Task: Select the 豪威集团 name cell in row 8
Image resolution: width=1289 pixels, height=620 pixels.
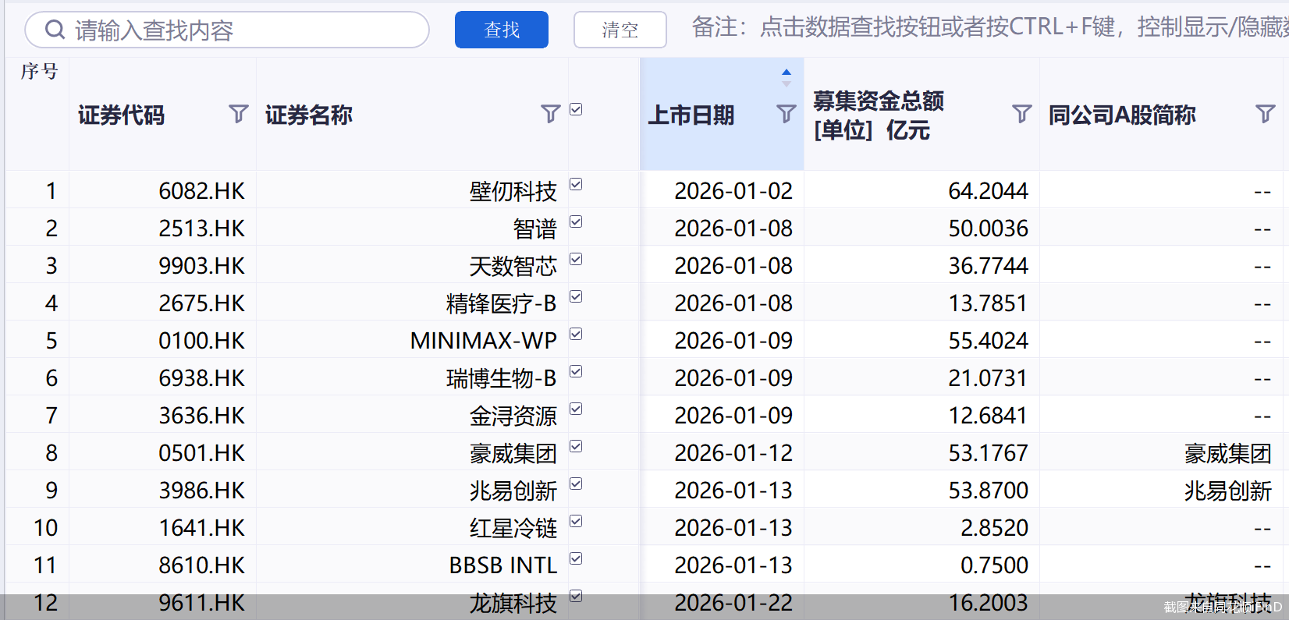Action: click(513, 452)
